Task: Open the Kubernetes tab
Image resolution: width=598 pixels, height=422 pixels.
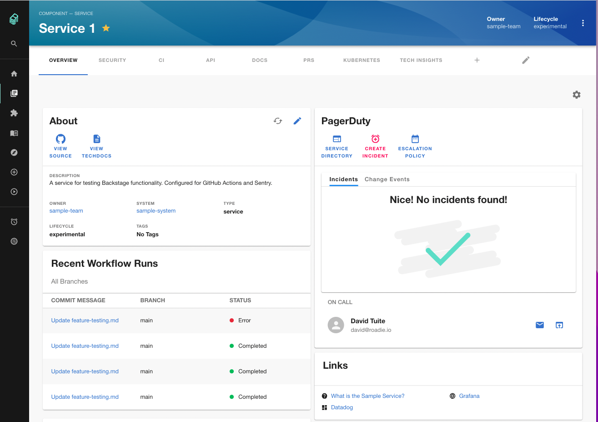Action: pyautogui.click(x=362, y=60)
